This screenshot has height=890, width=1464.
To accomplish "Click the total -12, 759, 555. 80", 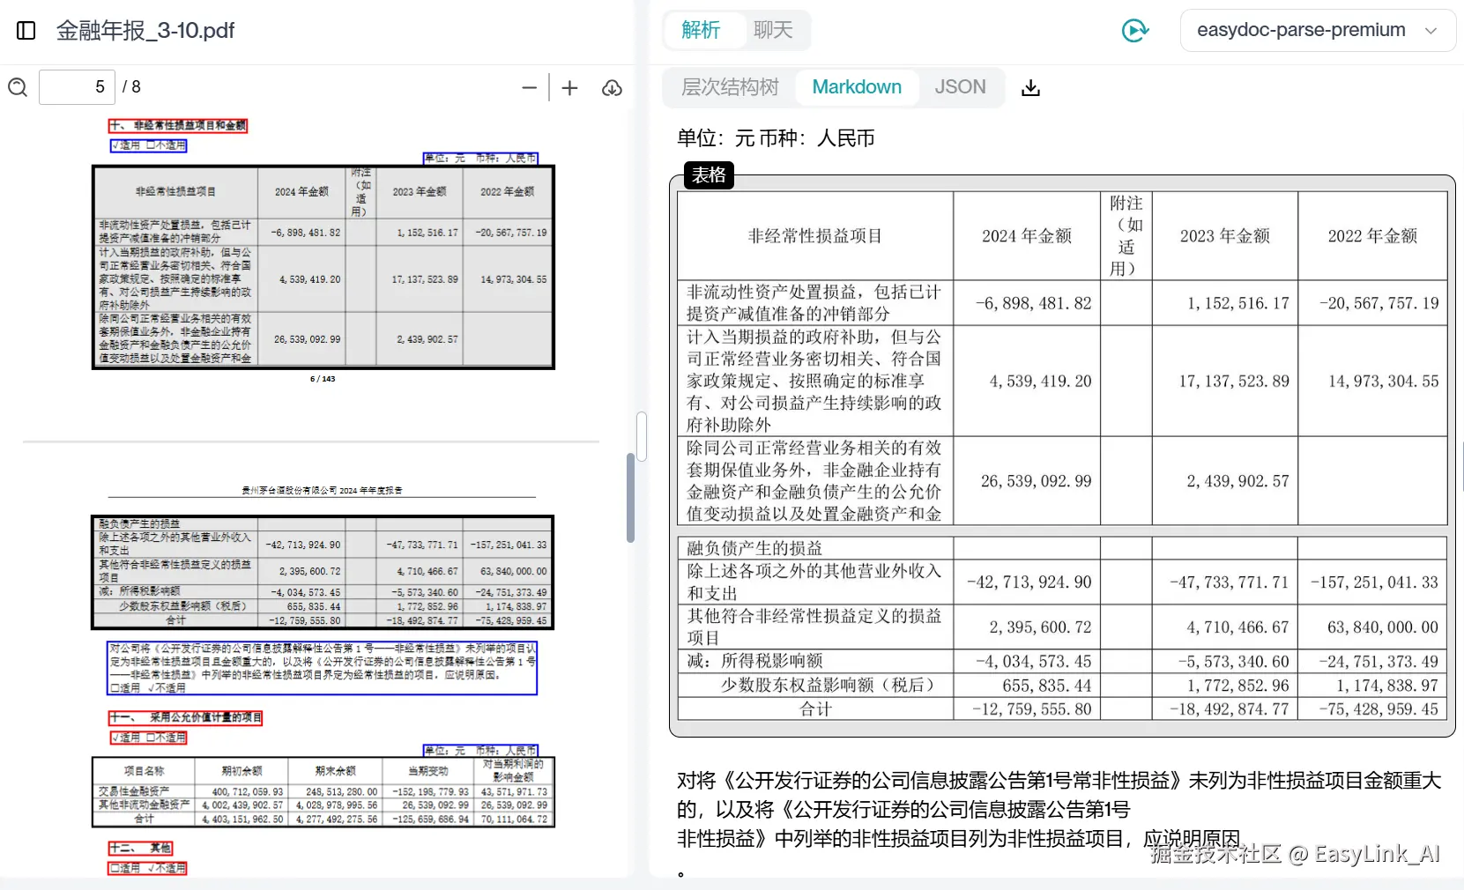I will (1031, 709).
